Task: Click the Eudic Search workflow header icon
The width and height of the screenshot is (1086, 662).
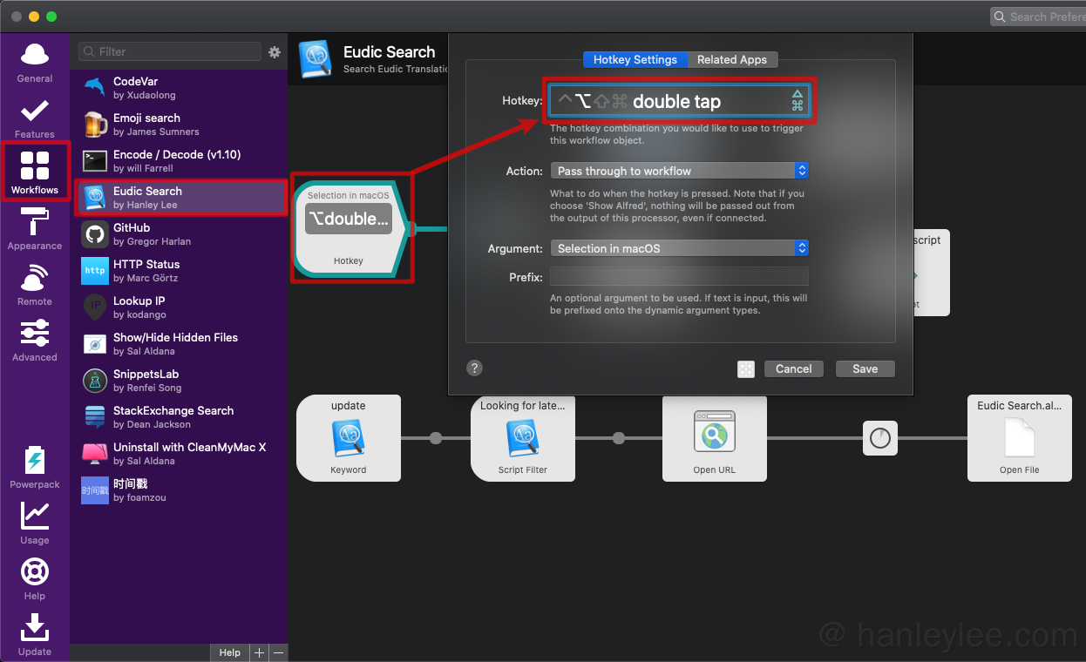Action: tap(316, 59)
